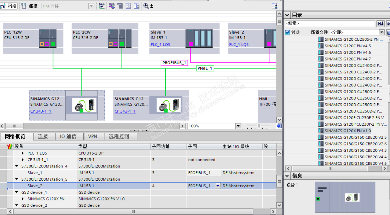Open the PLC_1 LQS link under Slave_2
The image size is (390, 215).
point(239,45)
